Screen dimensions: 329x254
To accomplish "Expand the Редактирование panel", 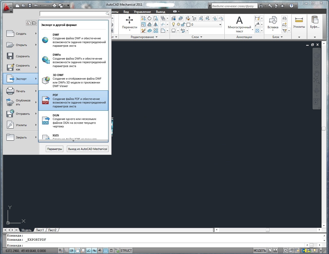I will click(144, 37).
